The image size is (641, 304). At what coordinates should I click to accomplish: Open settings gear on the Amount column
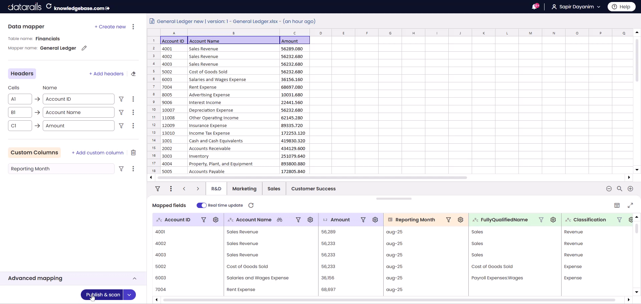click(375, 220)
